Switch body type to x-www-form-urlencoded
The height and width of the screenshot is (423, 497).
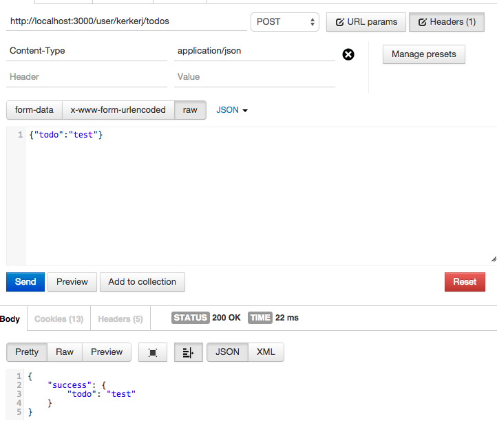point(118,110)
